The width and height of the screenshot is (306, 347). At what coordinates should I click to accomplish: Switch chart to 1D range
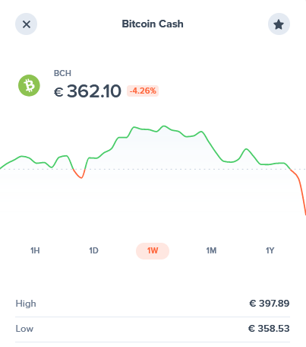click(94, 250)
